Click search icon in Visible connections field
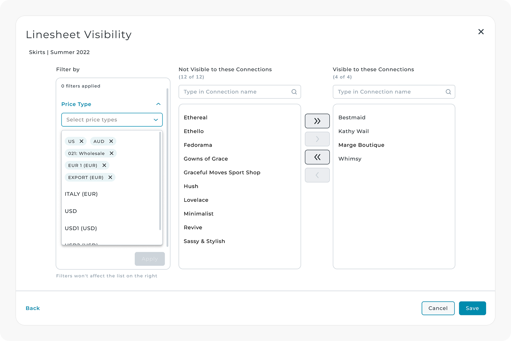 tap(448, 92)
